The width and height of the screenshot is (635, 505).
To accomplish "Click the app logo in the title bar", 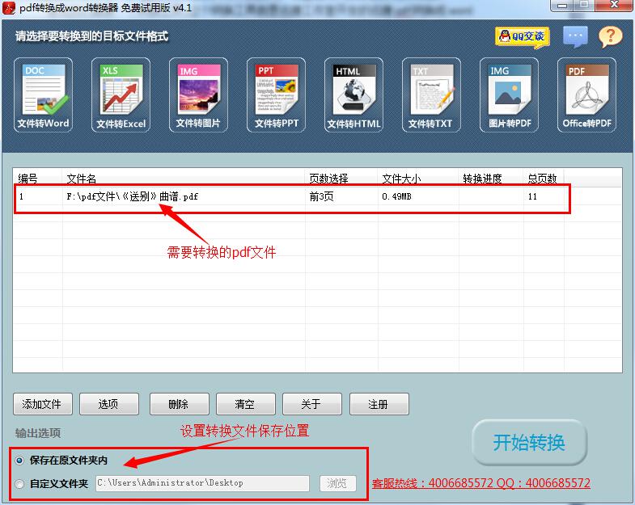I will pos(9,8).
